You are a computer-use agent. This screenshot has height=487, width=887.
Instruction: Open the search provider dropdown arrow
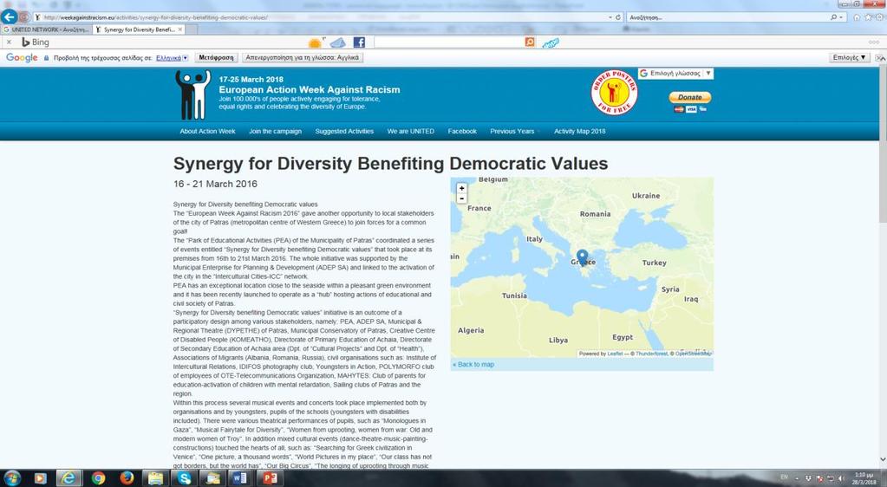(x=842, y=17)
